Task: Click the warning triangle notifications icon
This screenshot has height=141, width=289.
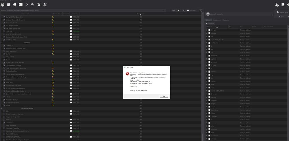Action: click(277, 5)
